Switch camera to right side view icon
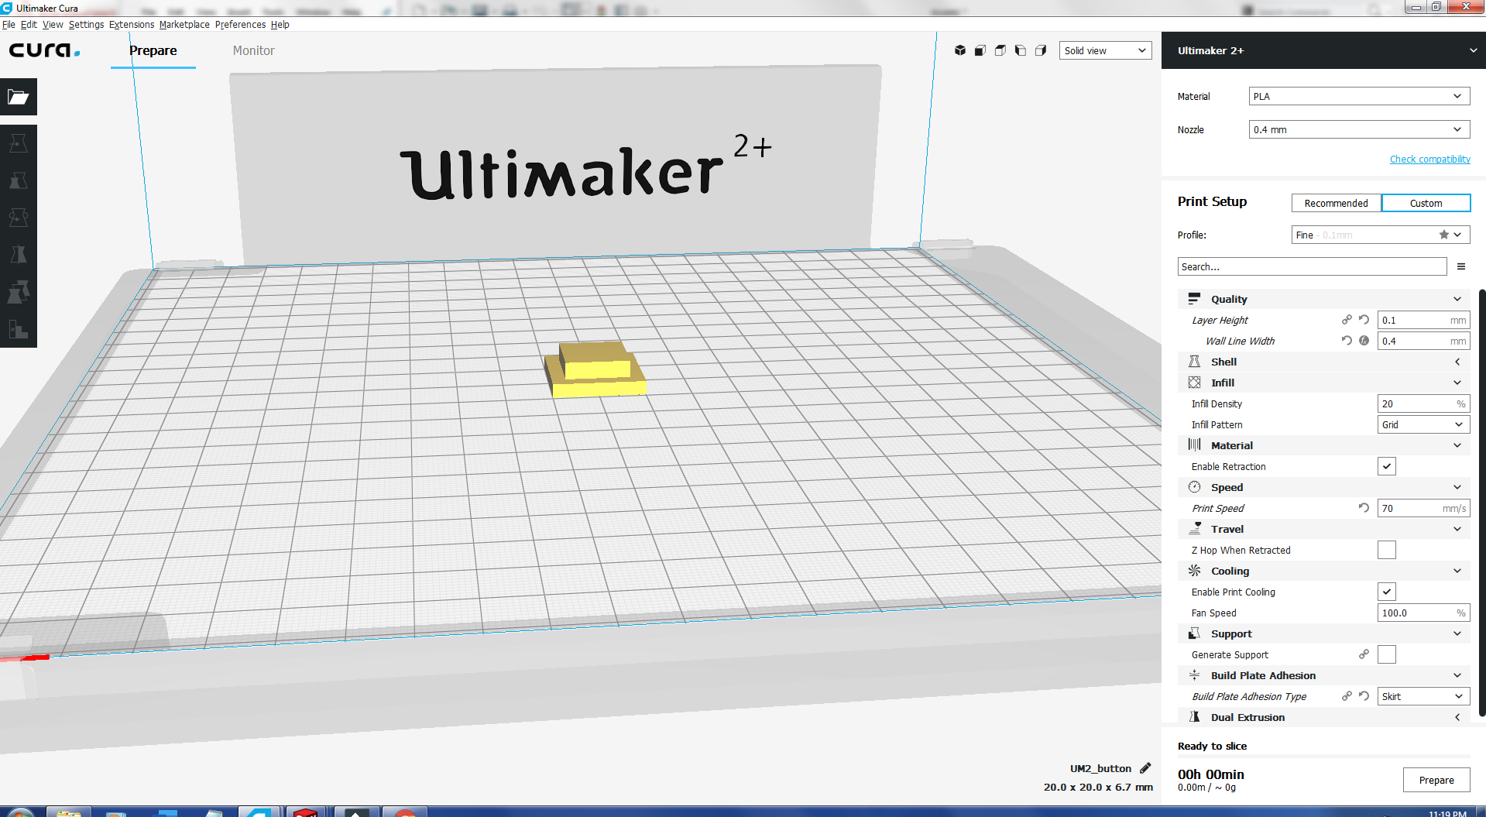This screenshot has width=1486, height=817. click(1041, 50)
